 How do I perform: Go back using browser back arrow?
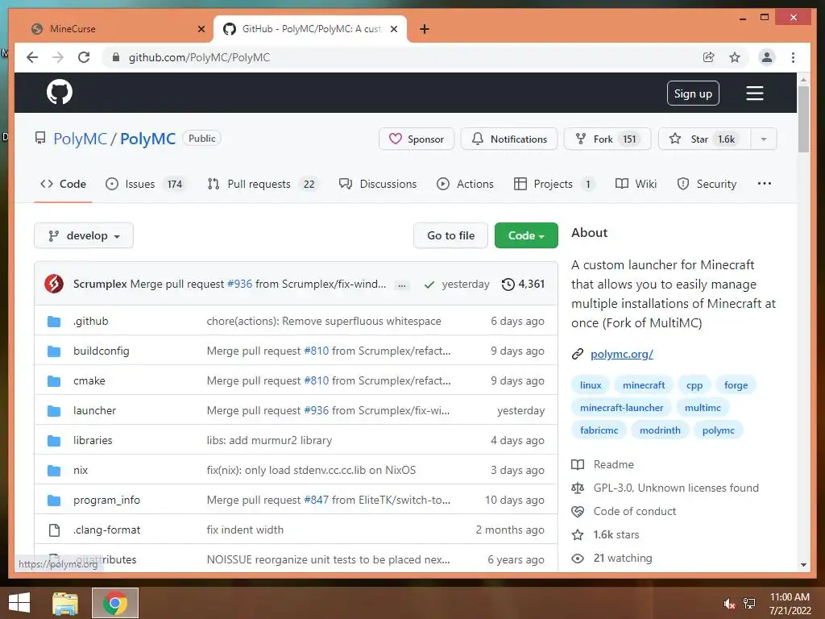click(x=32, y=57)
